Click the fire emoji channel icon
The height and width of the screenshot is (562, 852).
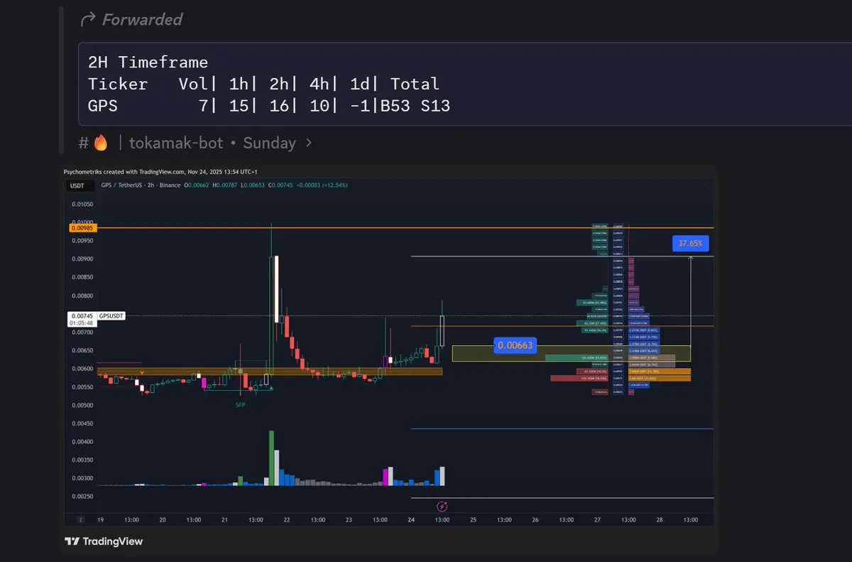100,143
